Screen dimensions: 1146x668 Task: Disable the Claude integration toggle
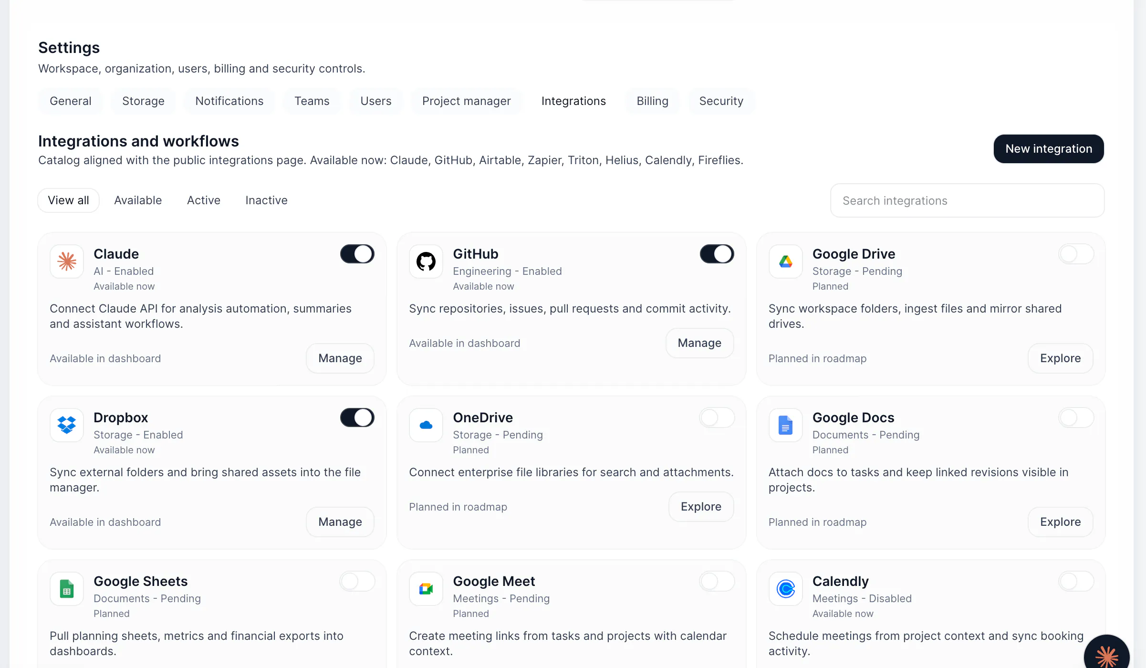tap(357, 254)
